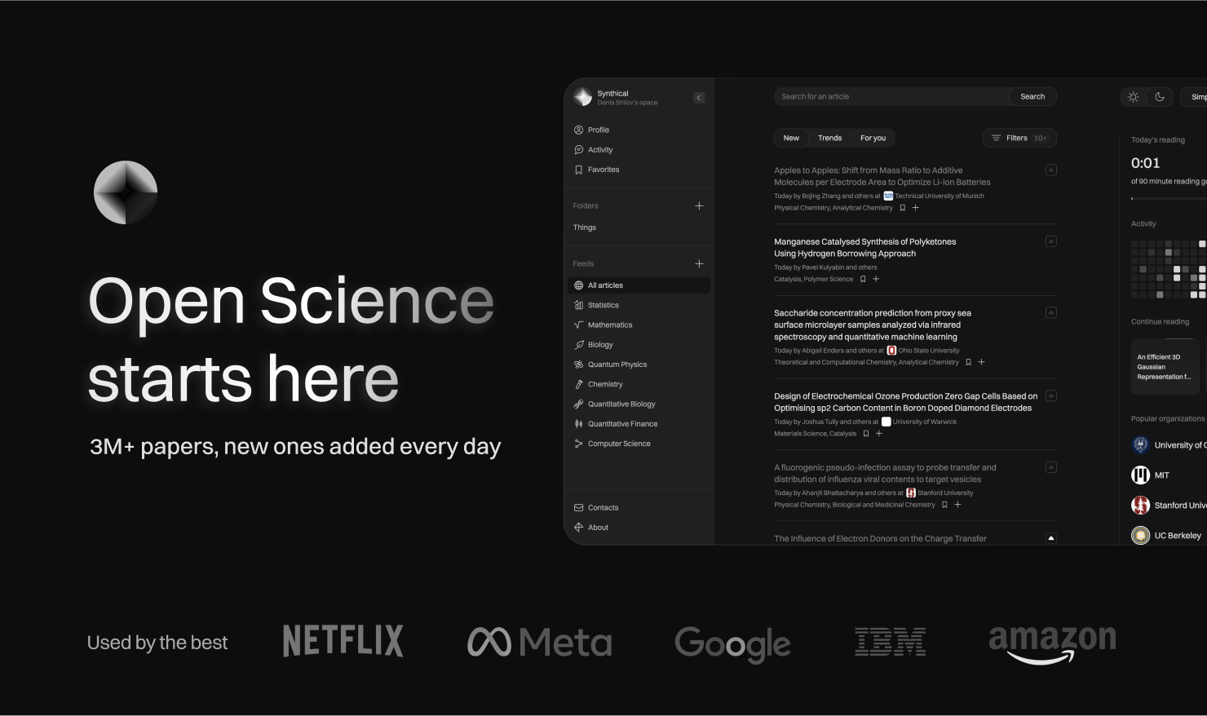Bookmark the Saccharide concentration article
The width and height of the screenshot is (1207, 716).
coord(968,362)
